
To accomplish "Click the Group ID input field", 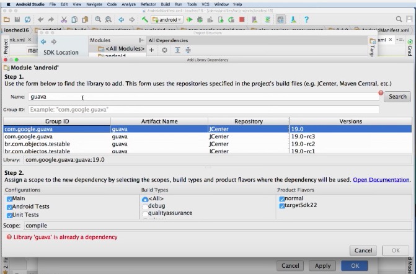I will 203,110.
